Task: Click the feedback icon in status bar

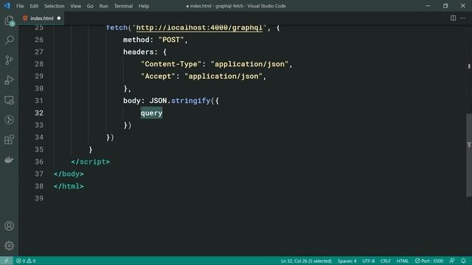Action: click(x=452, y=261)
